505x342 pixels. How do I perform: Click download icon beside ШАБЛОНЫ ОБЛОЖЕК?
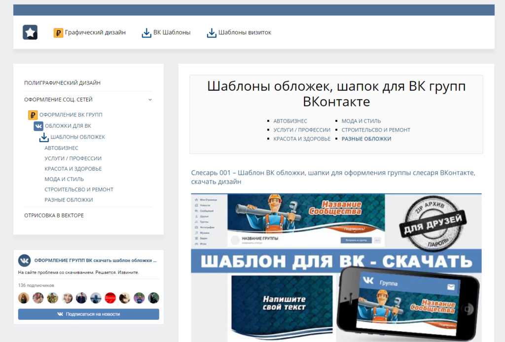pyautogui.click(x=44, y=137)
